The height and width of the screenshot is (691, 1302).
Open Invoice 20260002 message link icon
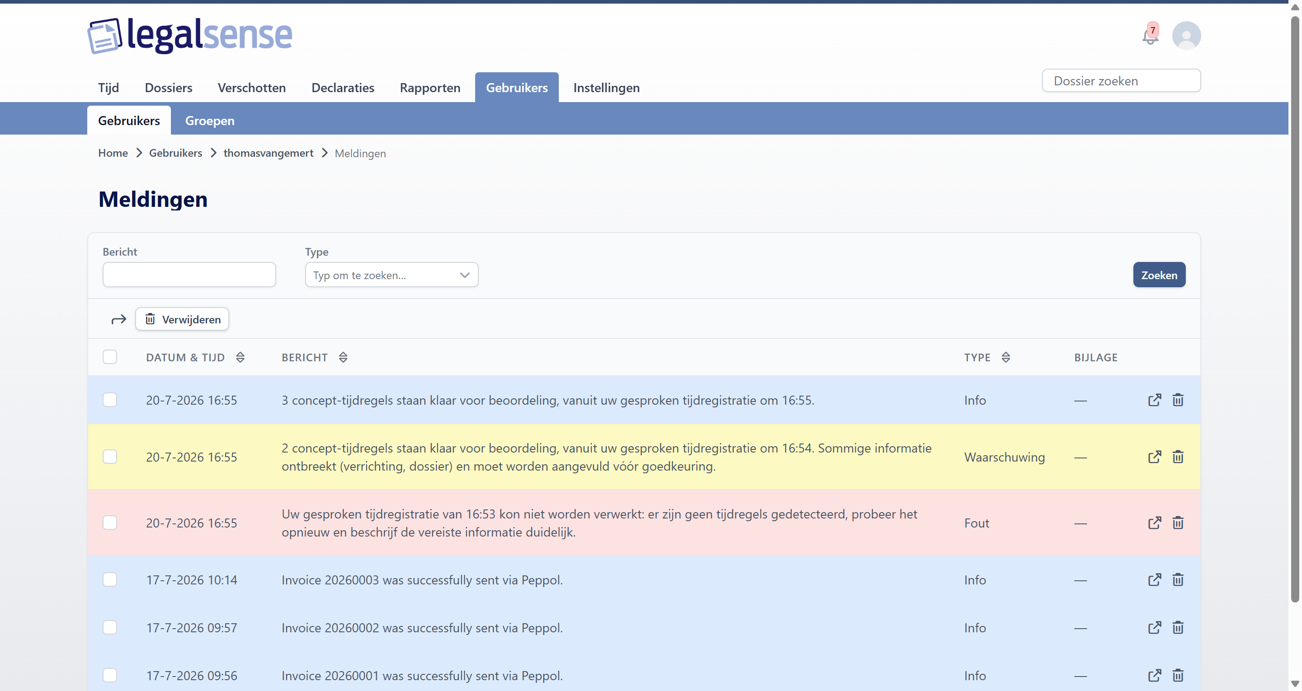[1155, 628]
